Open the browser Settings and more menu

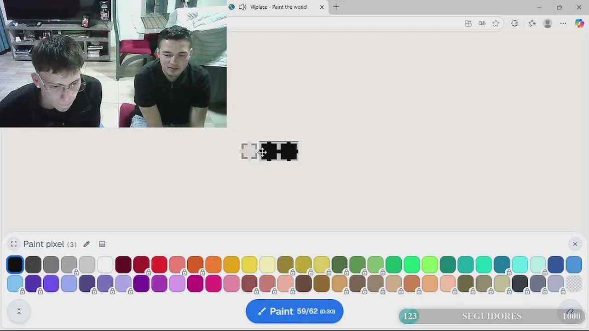click(563, 23)
